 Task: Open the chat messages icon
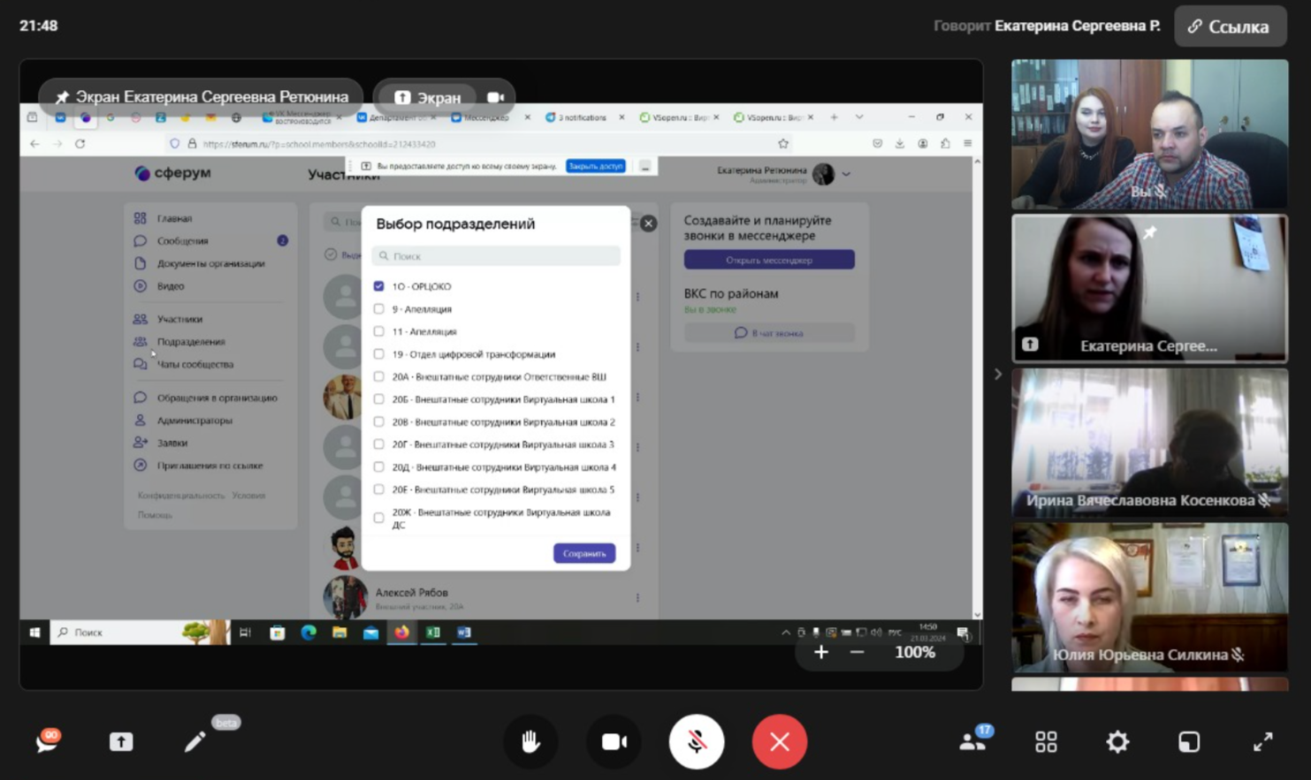[48, 741]
